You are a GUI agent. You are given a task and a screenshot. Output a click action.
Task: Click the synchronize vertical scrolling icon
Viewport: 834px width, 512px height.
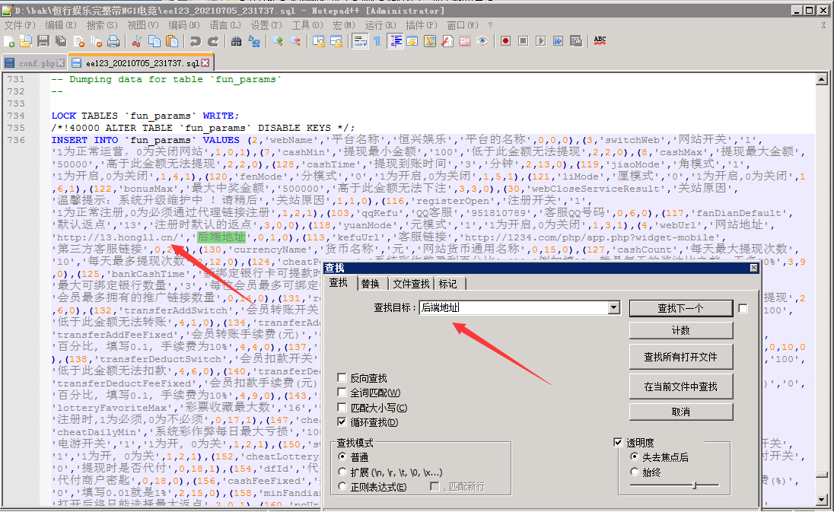(319, 42)
